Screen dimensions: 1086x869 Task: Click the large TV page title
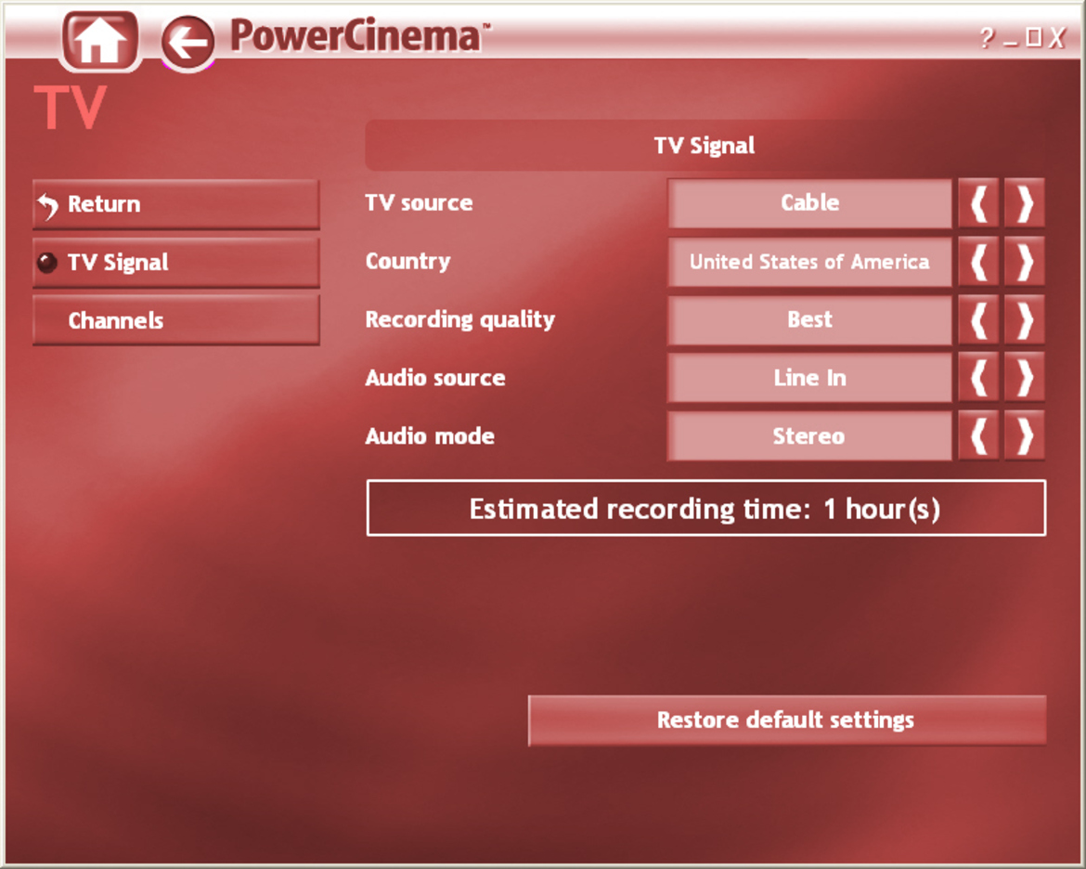click(x=71, y=108)
